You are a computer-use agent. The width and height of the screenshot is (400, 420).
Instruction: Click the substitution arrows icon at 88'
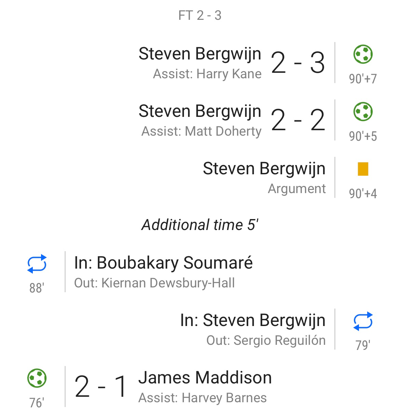coord(37,264)
